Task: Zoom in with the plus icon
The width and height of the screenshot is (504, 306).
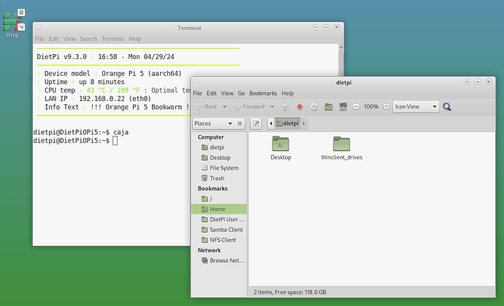Action: coord(386,107)
